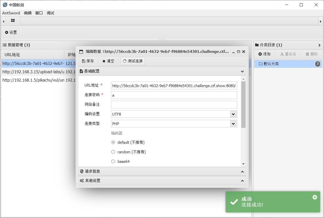Click the category directory folder icon
The height and width of the screenshot is (218, 324).
click(257, 45)
